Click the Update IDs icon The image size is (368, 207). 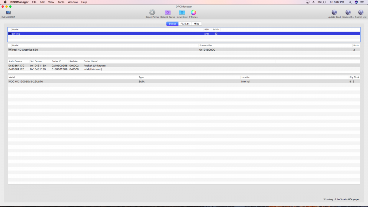(x=348, y=13)
